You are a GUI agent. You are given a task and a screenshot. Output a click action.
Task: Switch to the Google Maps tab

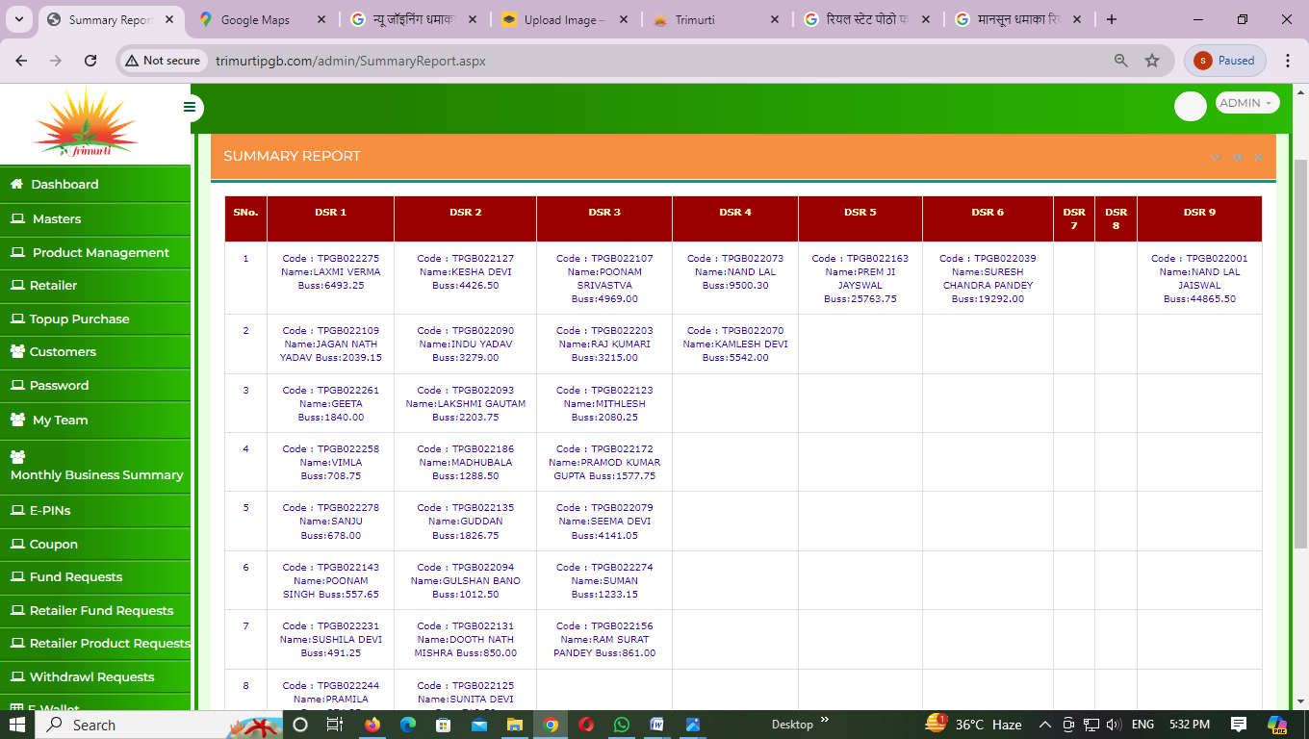tap(255, 20)
